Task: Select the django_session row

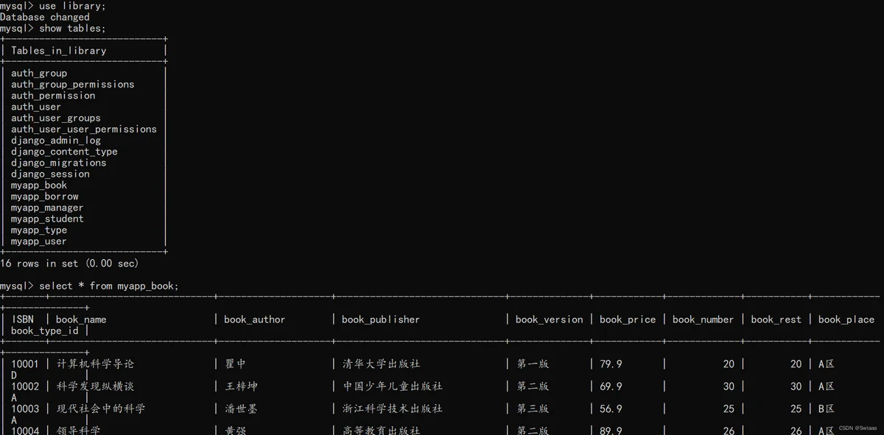Action: point(50,174)
